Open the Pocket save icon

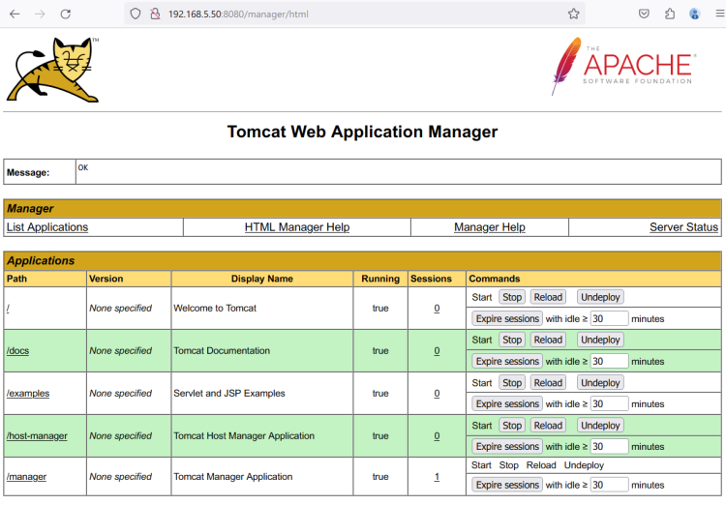644,14
